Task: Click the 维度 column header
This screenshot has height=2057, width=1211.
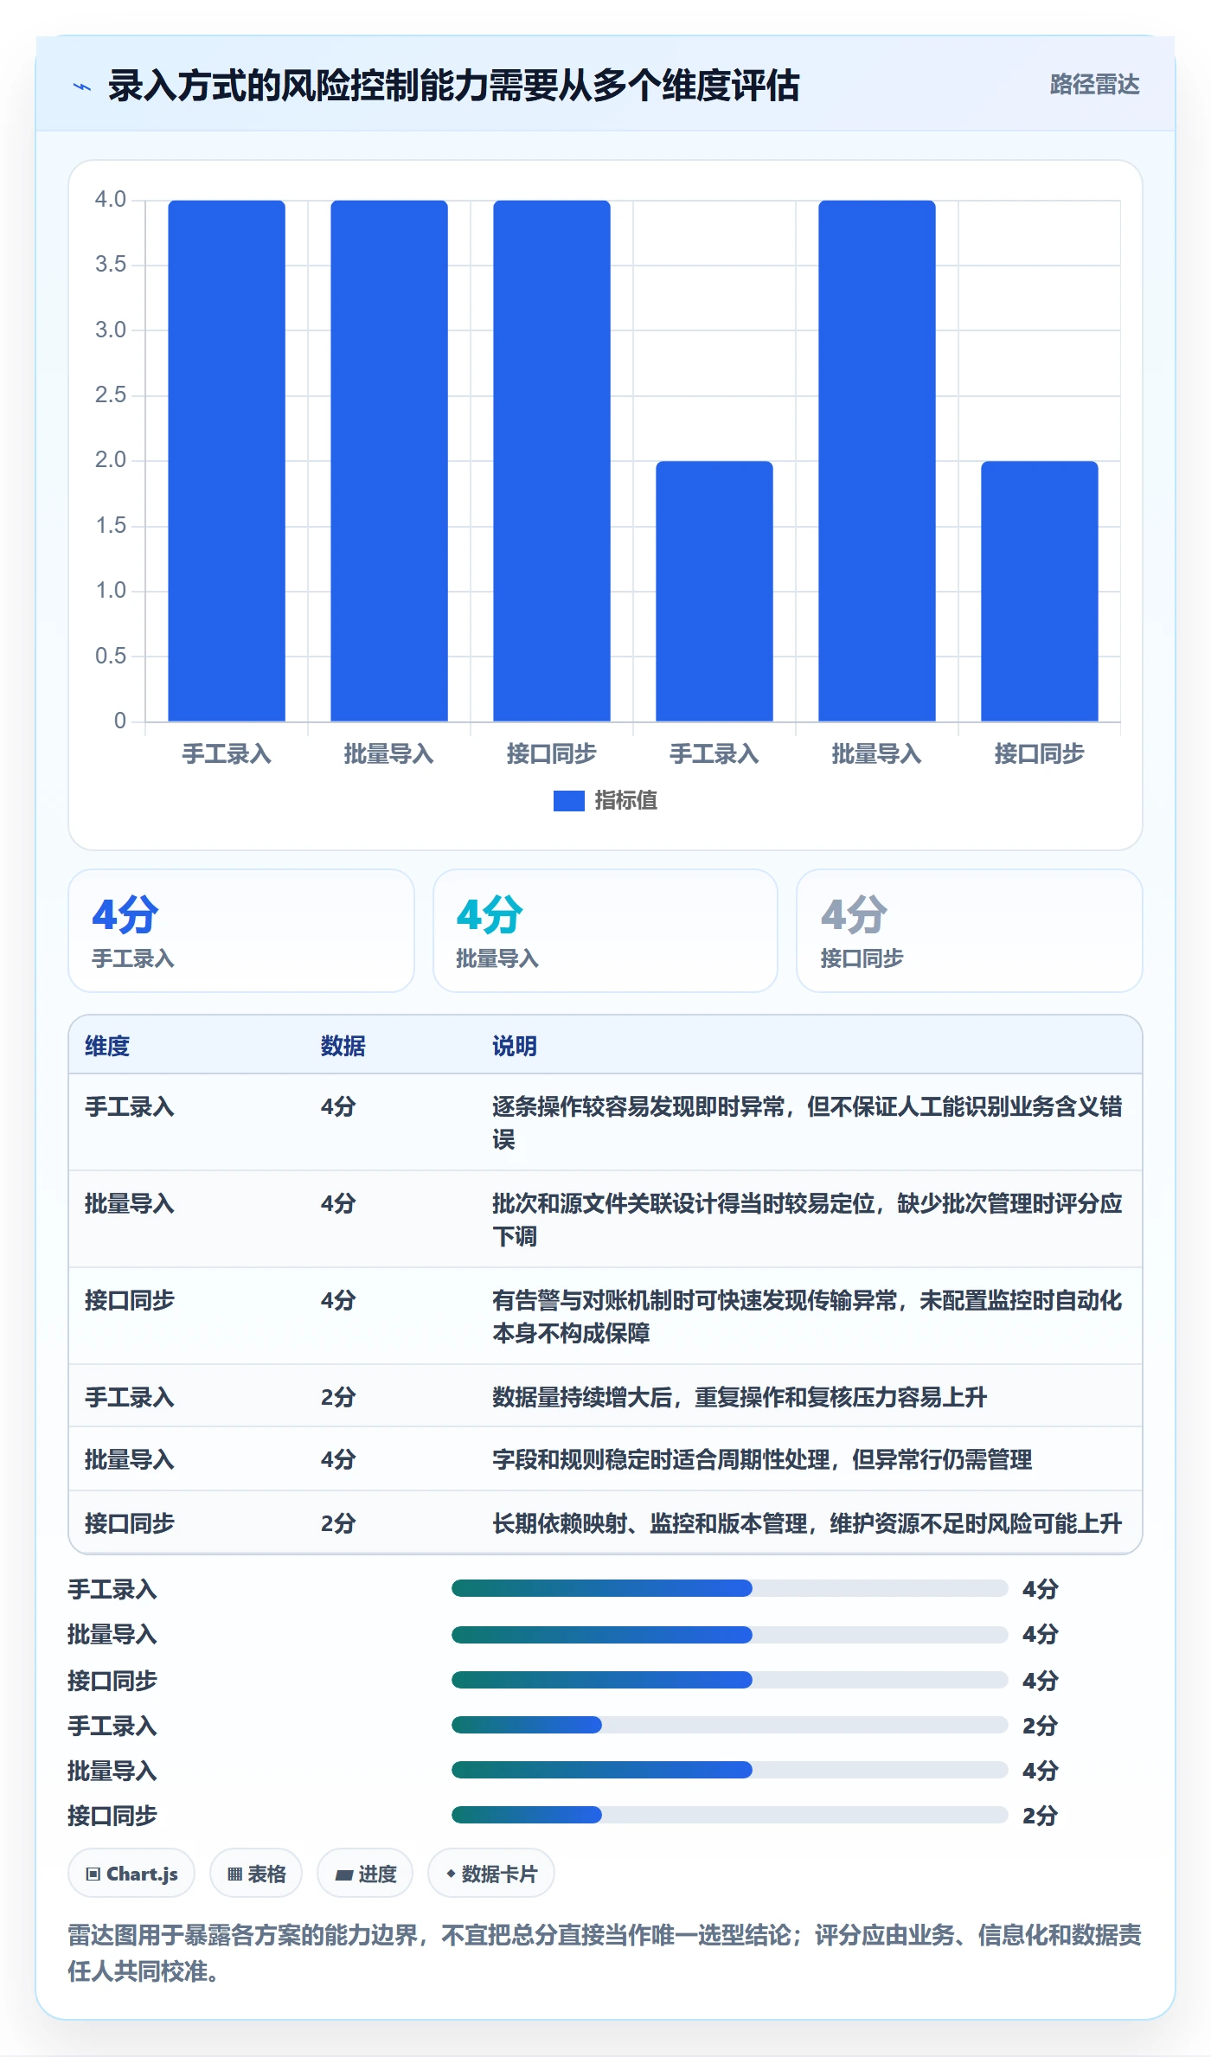Action: coord(107,1046)
